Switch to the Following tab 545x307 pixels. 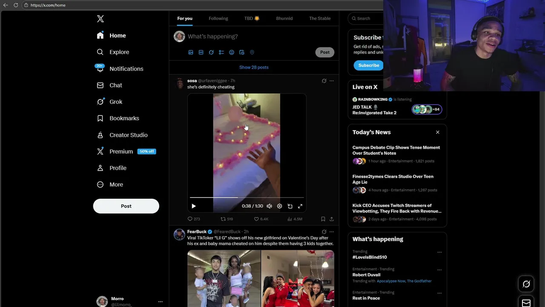coord(218,18)
